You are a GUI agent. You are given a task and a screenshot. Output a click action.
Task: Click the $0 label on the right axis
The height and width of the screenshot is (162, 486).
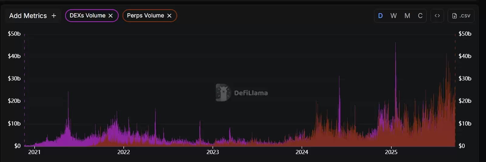461,146
